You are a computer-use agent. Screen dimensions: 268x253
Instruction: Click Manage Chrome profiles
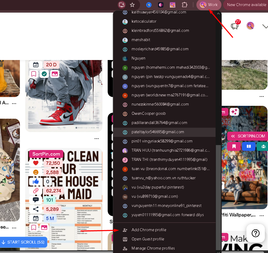(x=164, y=248)
